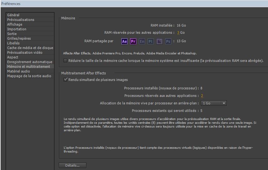The height and width of the screenshot is (170, 268).
Task: Click the Prelude (Pl) icon
Action: coord(151,41)
